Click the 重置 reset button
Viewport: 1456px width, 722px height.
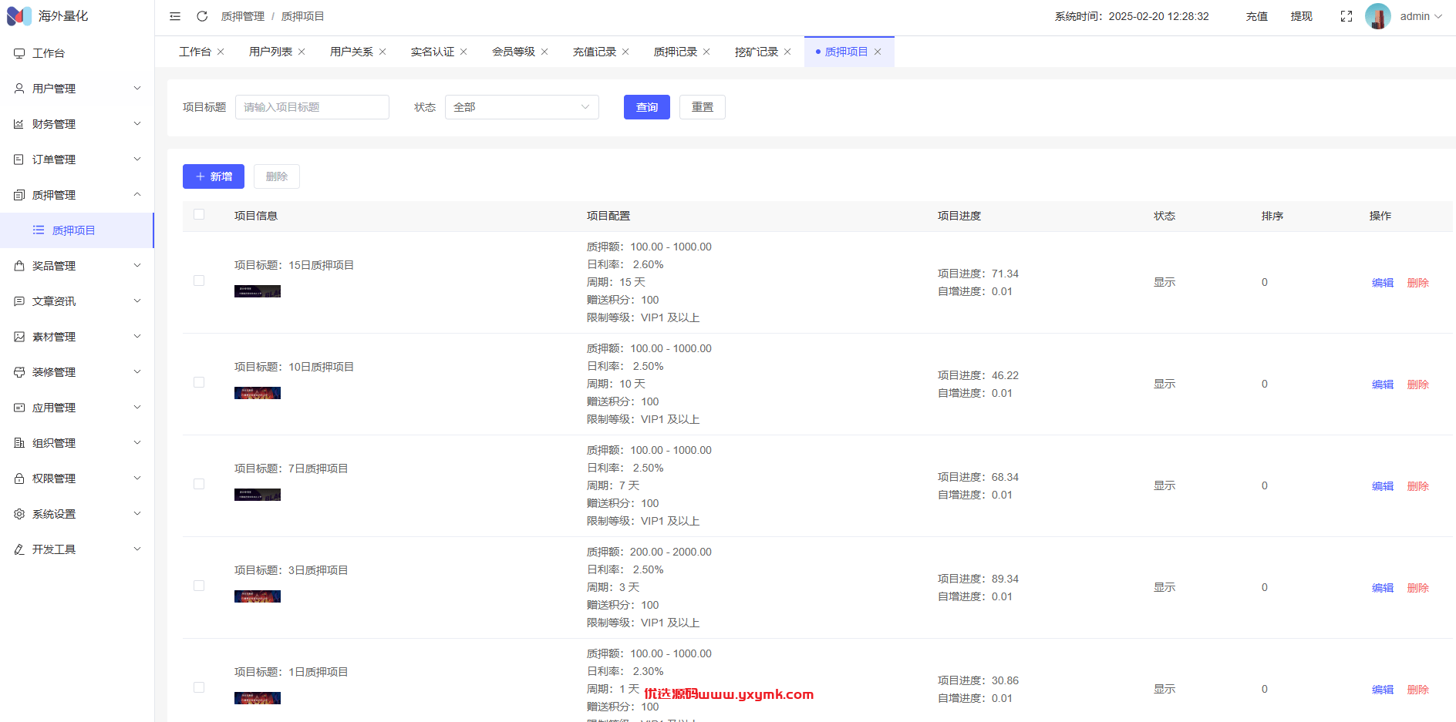703,107
